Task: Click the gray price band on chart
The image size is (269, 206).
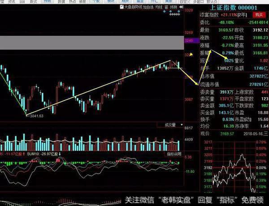Action: 90,43
